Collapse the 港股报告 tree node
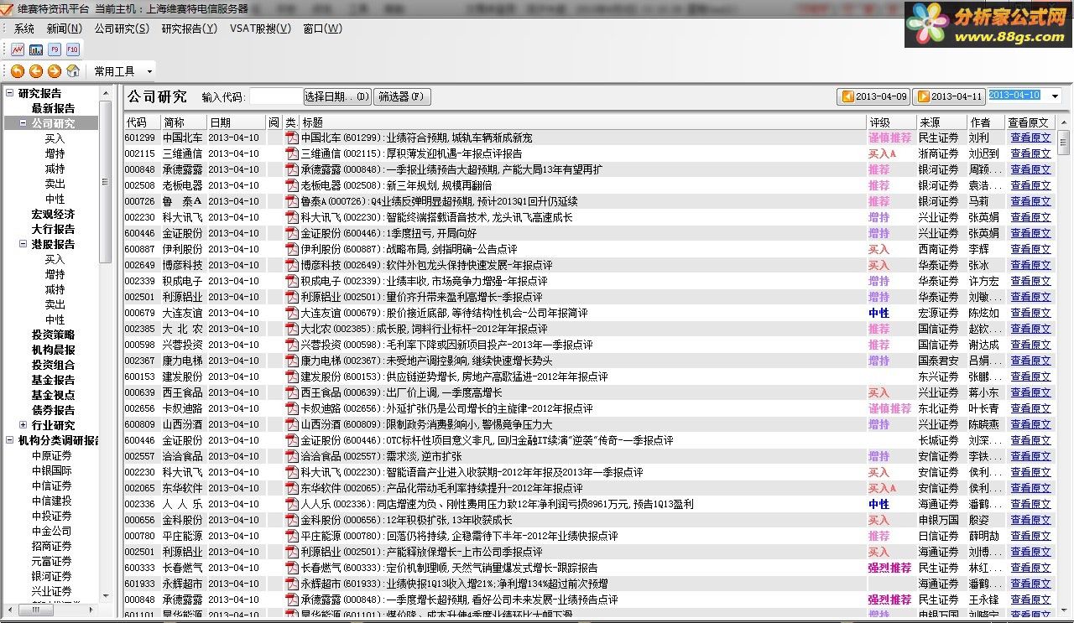The height and width of the screenshot is (623, 1074). 23,244
